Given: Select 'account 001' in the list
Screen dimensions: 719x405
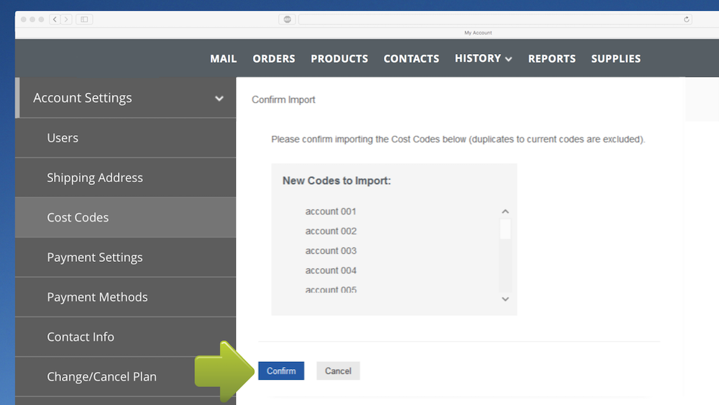Looking at the screenshot, I should [331, 211].
